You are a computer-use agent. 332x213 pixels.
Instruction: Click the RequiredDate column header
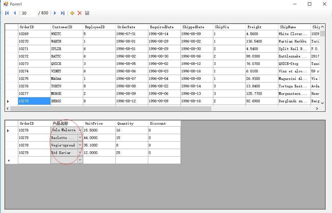[164, 27]
